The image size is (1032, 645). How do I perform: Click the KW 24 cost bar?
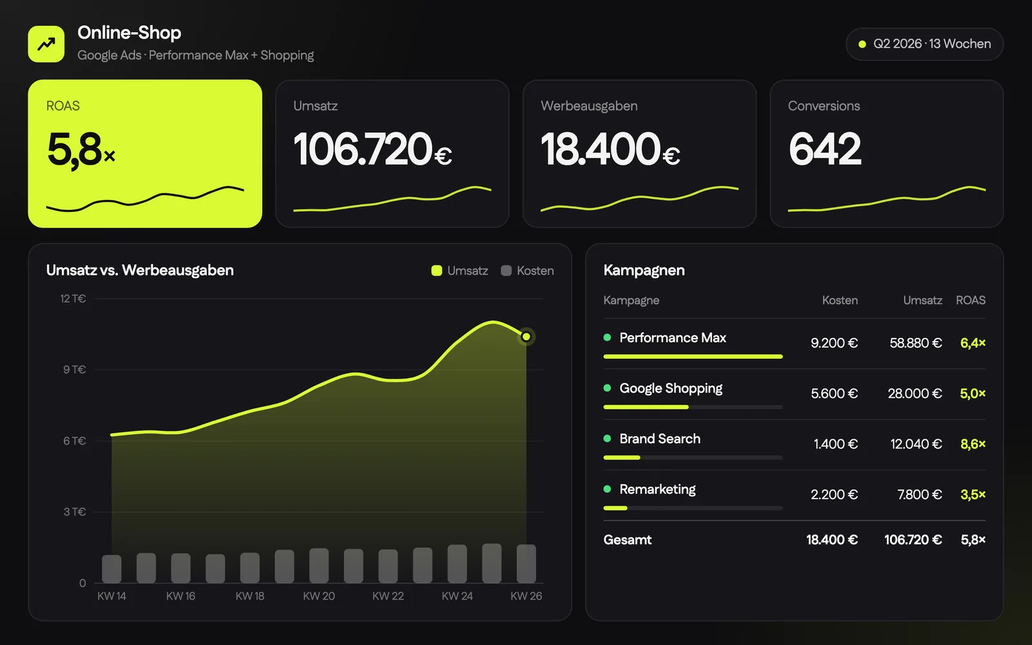pyautogui.click(x=457, y=564)
